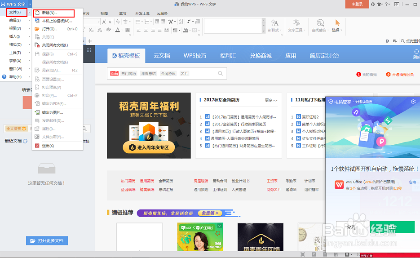
Task: Click the 开通稻壳会员 link
Action: click(x=400, y=75)
